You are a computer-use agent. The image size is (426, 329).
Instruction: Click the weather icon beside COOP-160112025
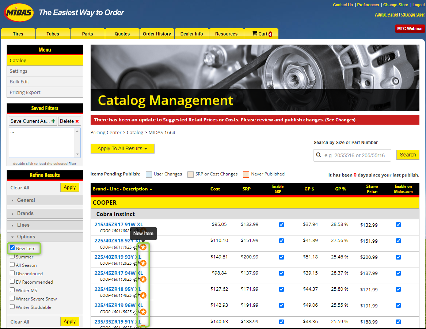pyautogui.click(x=136, y=263)
